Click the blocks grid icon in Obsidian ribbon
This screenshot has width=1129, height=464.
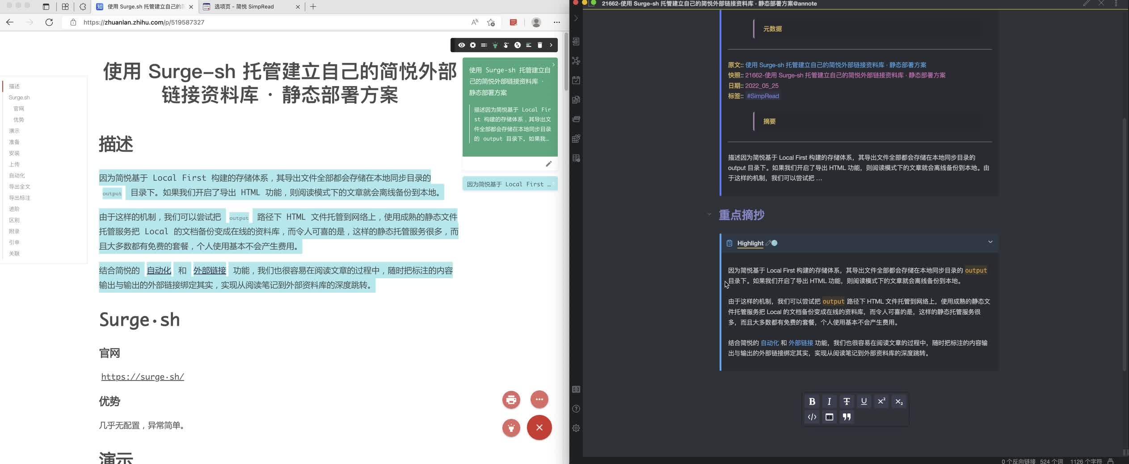point(576,139)
